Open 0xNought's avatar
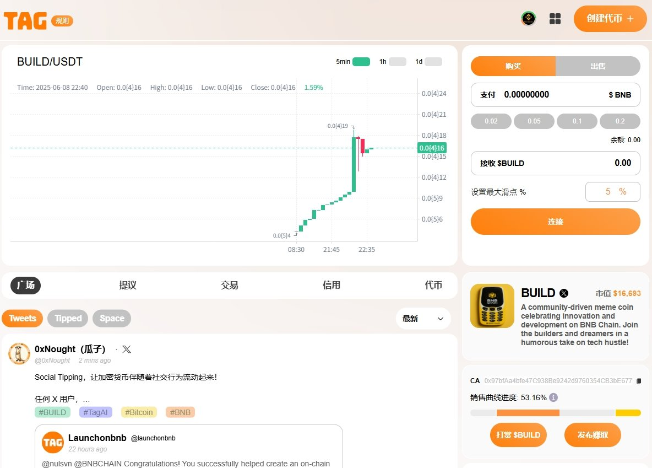The height and width of the screenshot is (468, 652). click(19, 353)
